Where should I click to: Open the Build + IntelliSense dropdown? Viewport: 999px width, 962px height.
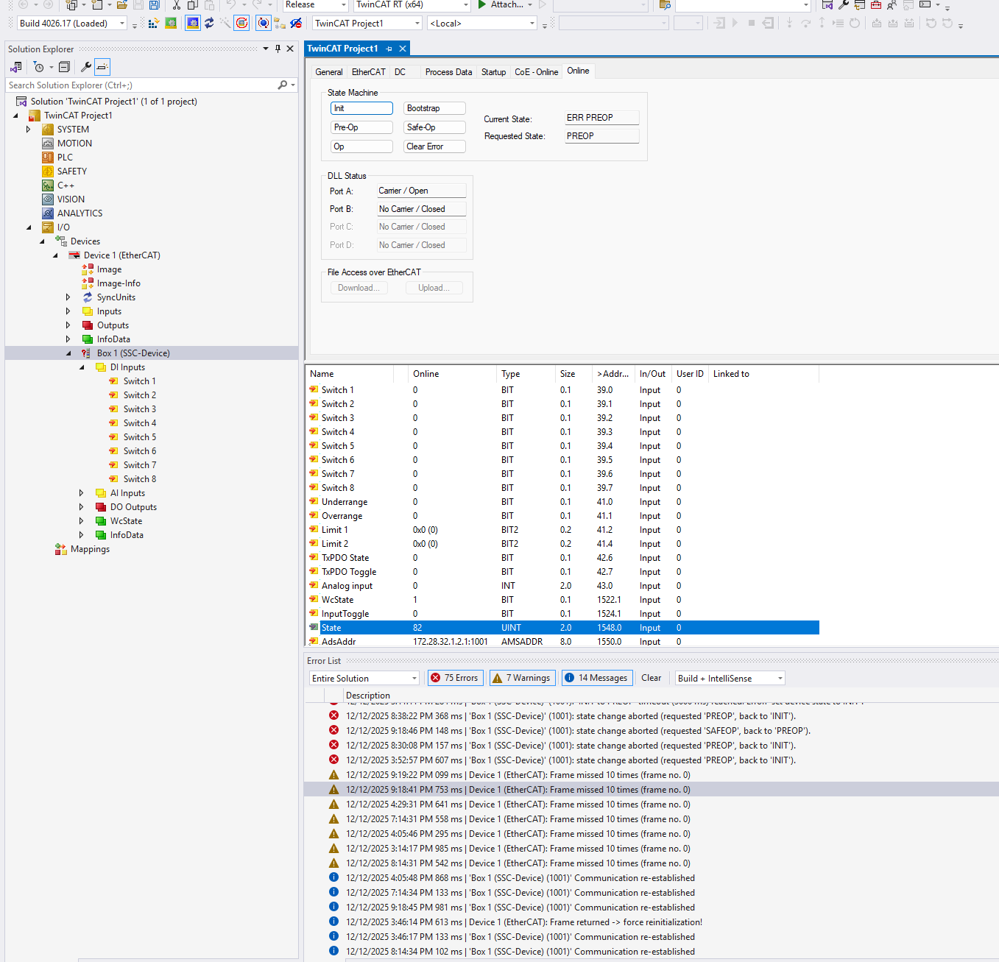point(730,678)
